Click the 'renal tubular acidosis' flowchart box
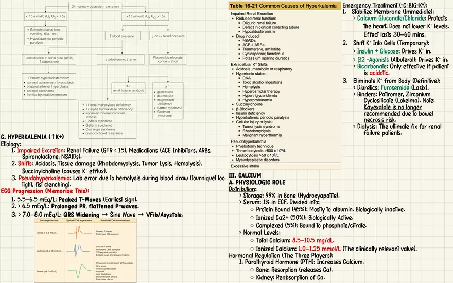The width and height of the screenshot is (453, 283). click(x=128, y=88)
